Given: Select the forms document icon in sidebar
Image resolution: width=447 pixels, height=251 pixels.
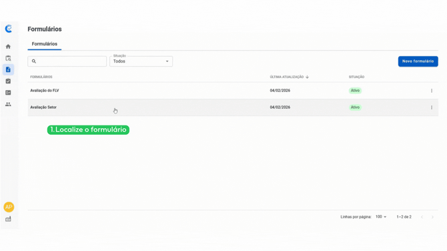Looking at the screenshot, I should pyautogui.click(x=8, y=69).
